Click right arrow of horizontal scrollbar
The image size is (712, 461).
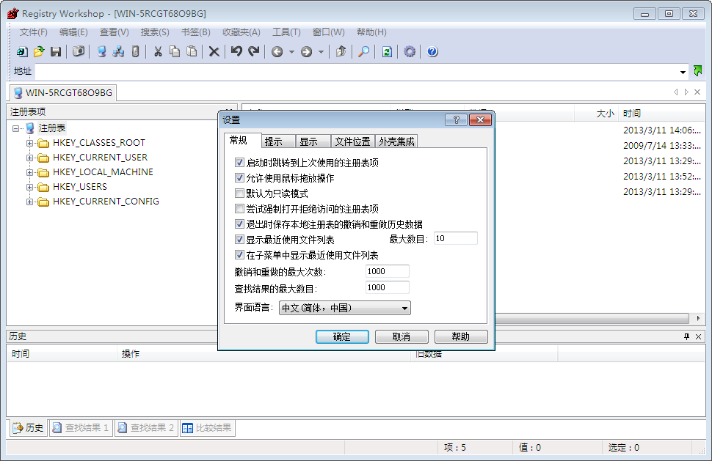(698, 319)
